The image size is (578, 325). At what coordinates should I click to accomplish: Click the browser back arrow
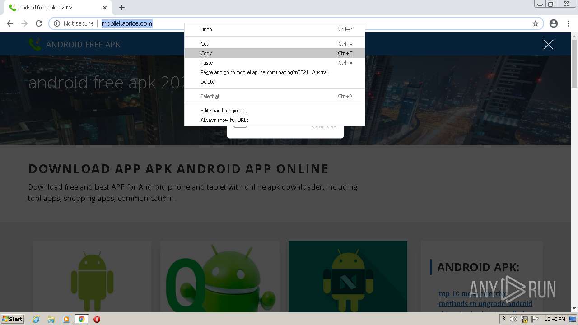10,23
